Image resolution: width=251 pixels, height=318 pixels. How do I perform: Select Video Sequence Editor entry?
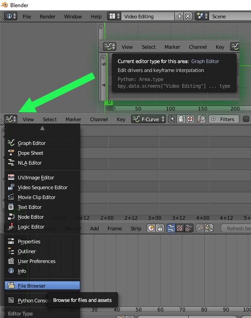42,187
